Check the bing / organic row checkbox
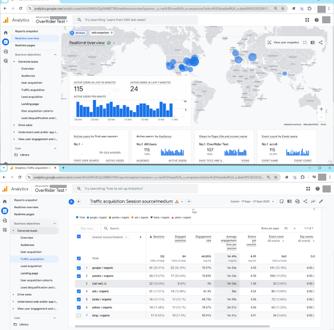Image resolution: width=334 pixels, height=330 pixels. [79, 315]
